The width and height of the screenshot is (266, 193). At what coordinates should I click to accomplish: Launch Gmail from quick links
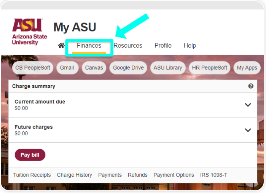pos(67,68)
